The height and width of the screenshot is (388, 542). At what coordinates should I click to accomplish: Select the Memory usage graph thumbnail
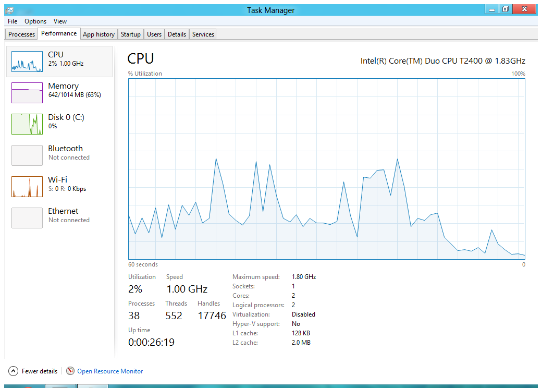27,93
